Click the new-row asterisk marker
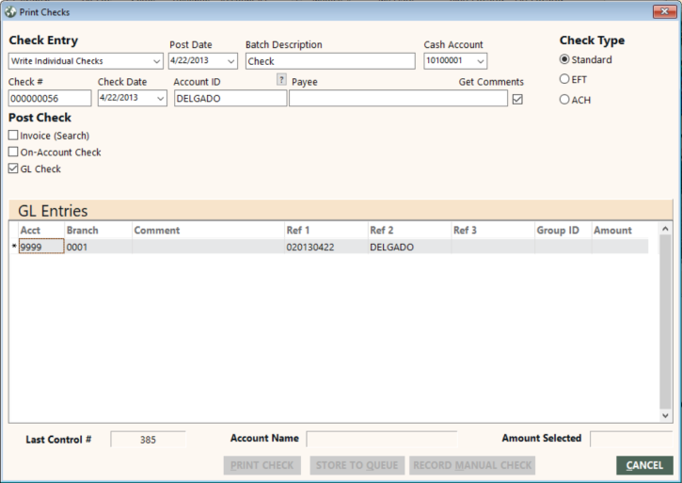The height and width of the screenshot is (483, 682). click(x=14, y=247)
